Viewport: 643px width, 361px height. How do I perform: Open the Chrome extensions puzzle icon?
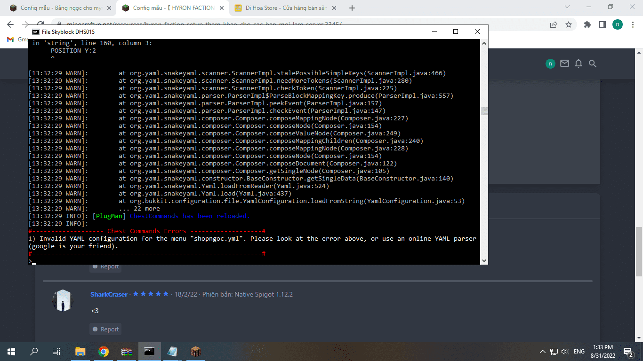point(587,24)
